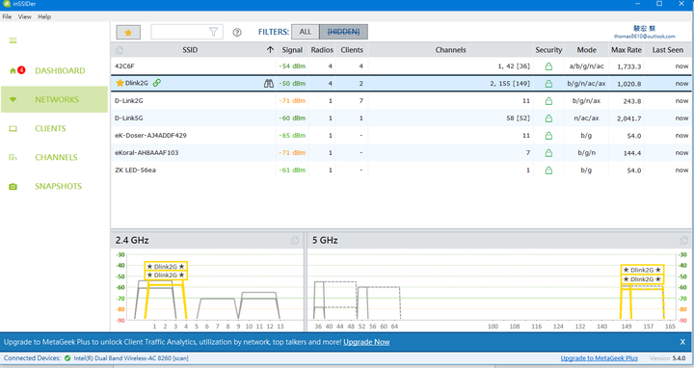The image size is (694, 368).
Task: Toggle the [HIDDEN] filter button
Action: tap(343, 32)
